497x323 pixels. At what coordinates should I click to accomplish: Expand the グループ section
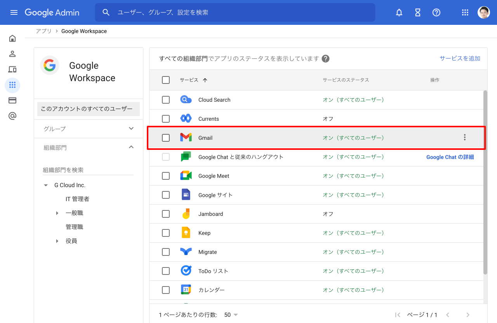[89, 129]
